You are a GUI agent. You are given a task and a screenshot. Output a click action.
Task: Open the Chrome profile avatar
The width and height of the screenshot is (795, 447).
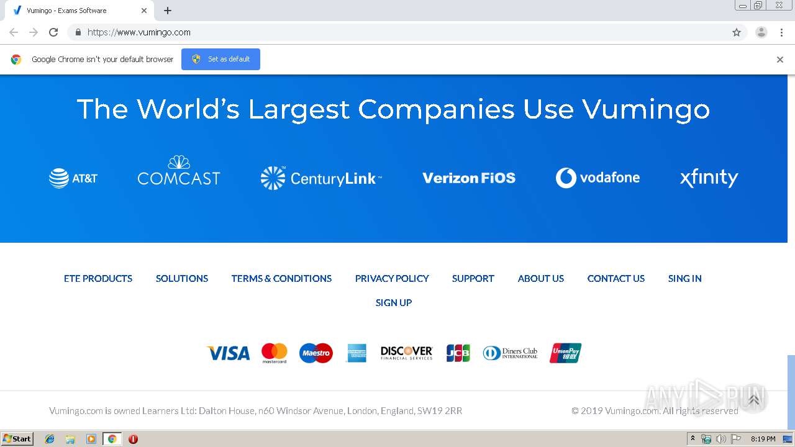(761, 32)
